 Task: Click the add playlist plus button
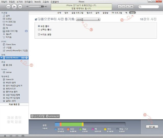[x=5, y=136]
